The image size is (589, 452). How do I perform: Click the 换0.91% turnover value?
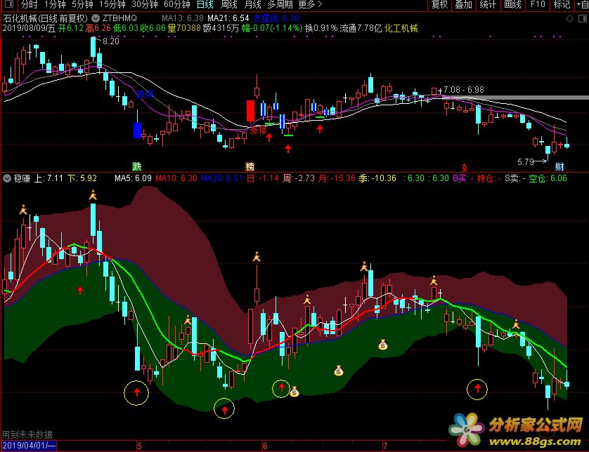(x=321, y=28)
